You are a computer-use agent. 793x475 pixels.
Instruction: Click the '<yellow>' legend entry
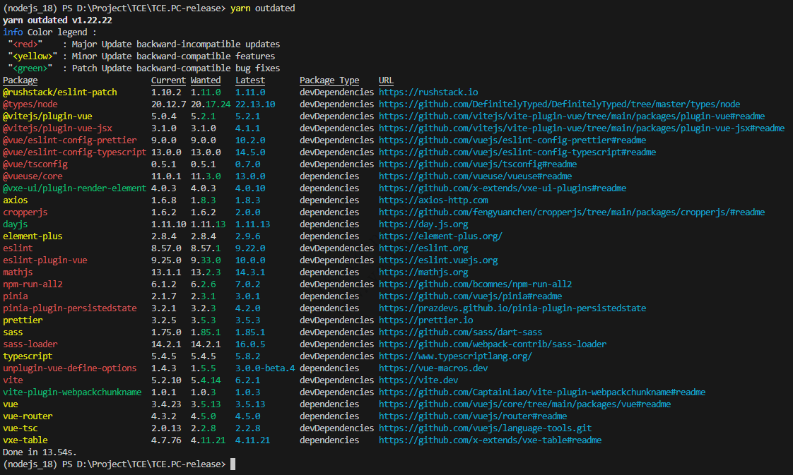(33, 56)
